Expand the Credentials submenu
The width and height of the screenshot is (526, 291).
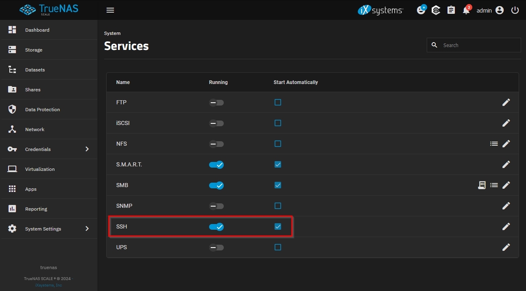[49, 149]
